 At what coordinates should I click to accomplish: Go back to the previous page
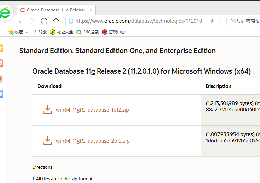click(20, 21)
